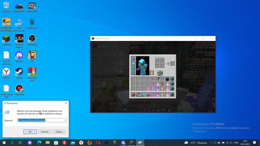This screenshot has width=260, height=146.
Task: Click the crafting result slot after the arrow
Action: pyautogui.click(x=173, y=64)
